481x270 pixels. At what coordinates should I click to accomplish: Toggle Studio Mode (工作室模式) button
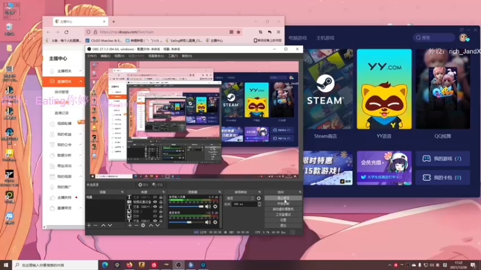click(283, 215)
